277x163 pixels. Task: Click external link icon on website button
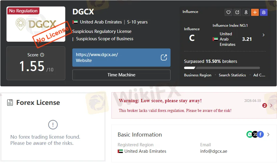point(164,58)
